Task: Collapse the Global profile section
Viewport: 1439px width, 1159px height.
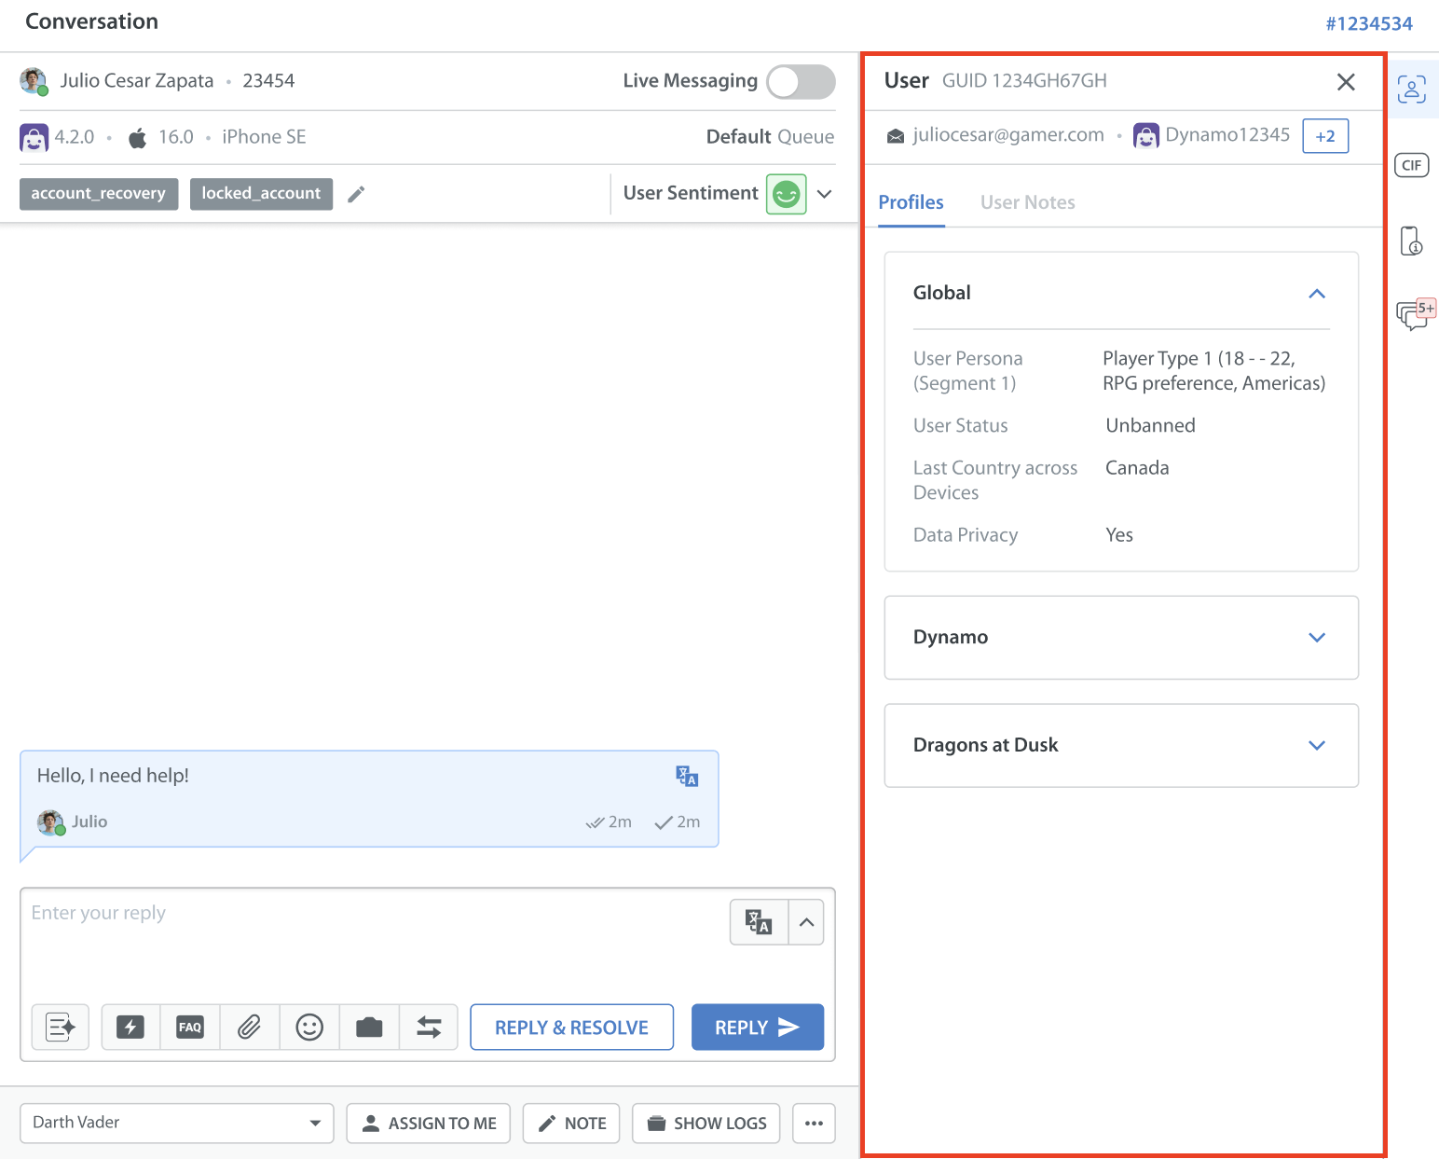Action: (x=1316, y=294)
